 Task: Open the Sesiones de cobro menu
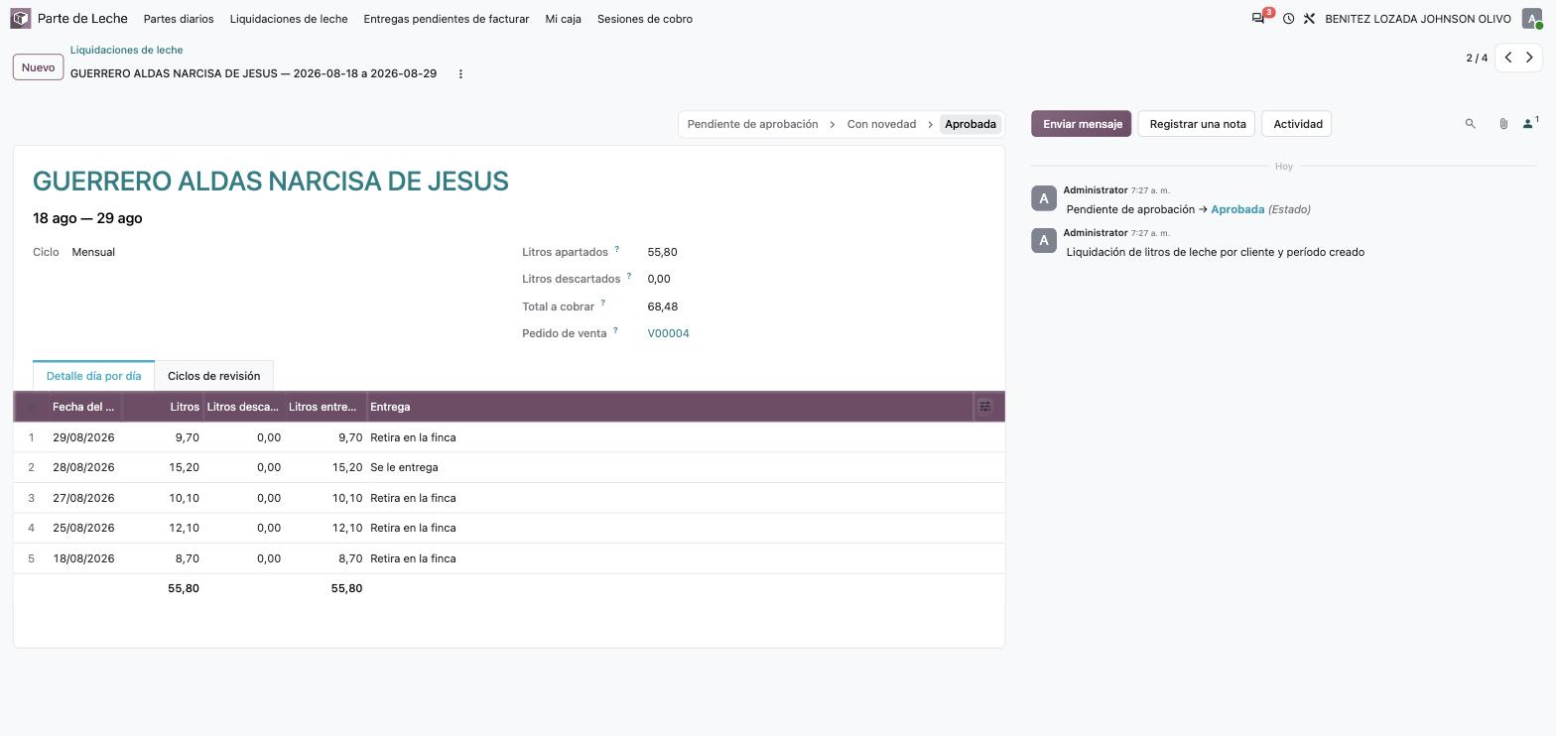click(x=645, y=19)
